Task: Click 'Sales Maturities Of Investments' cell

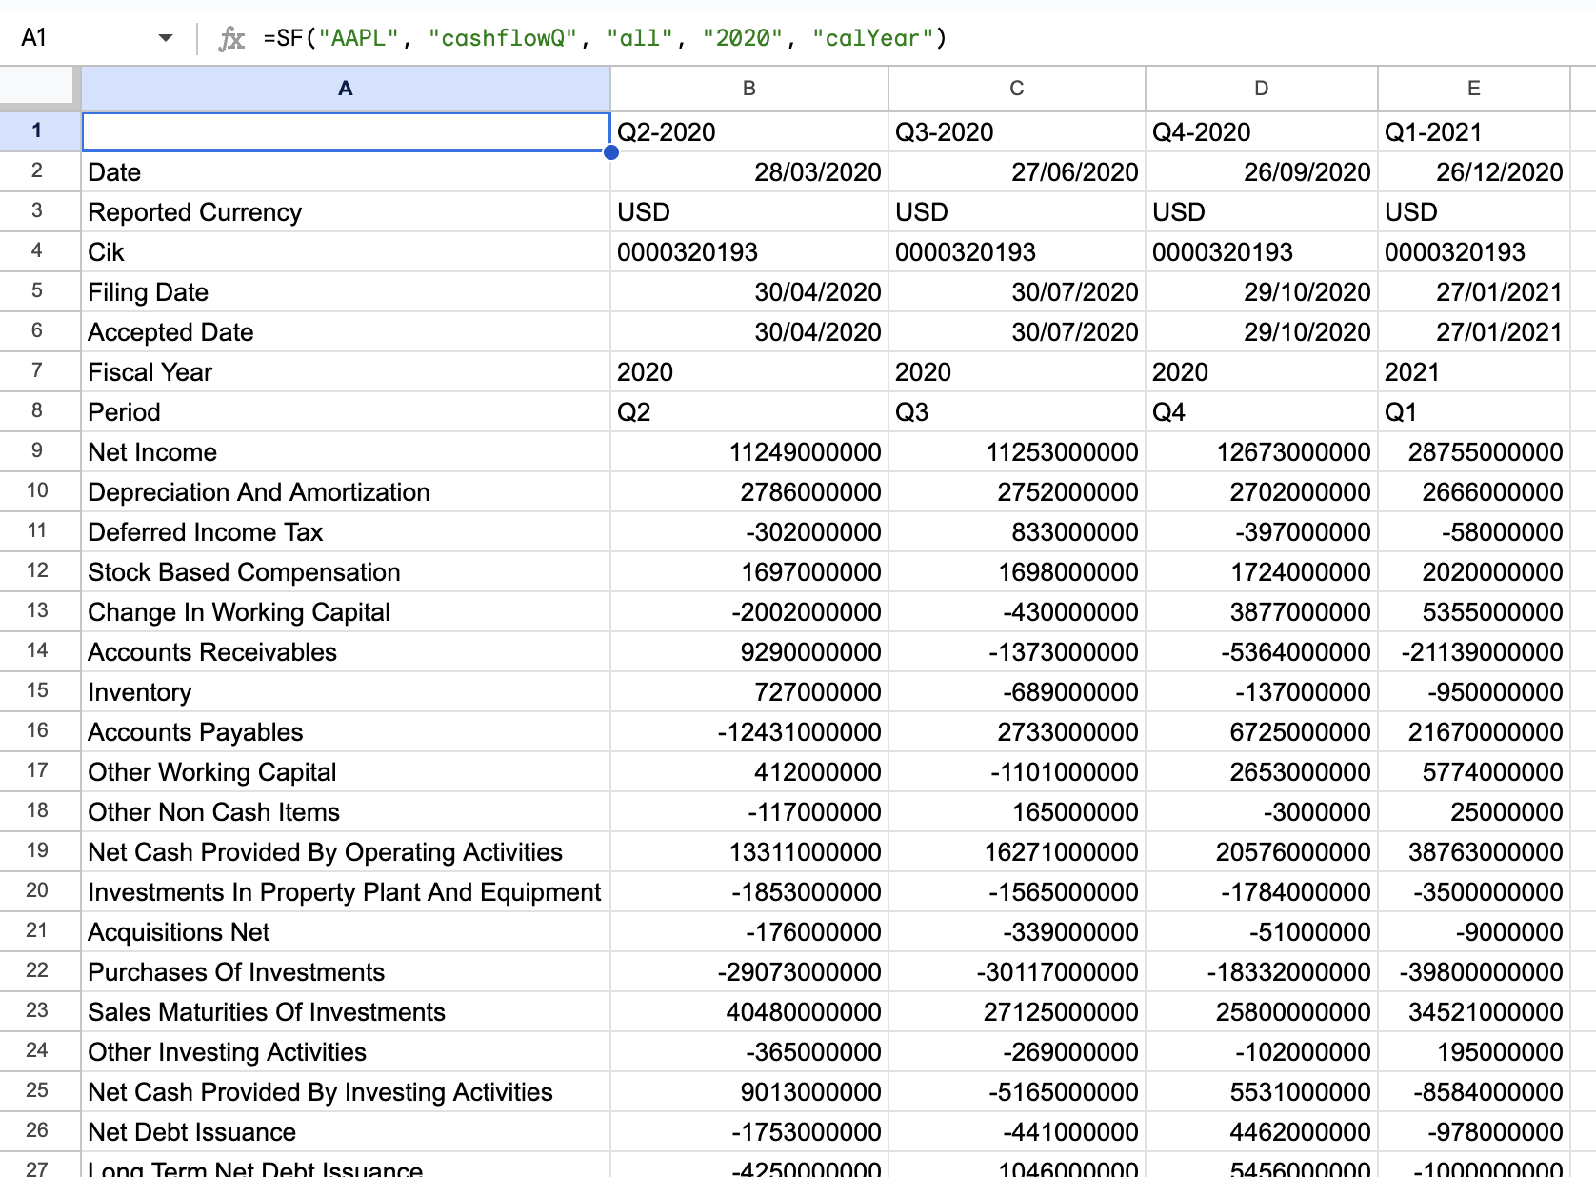Action: point(346,1012)
